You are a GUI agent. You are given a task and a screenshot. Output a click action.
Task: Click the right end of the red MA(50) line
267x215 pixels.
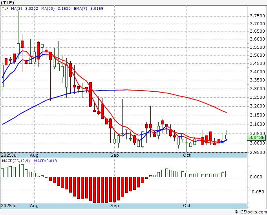tap(226, 112)
